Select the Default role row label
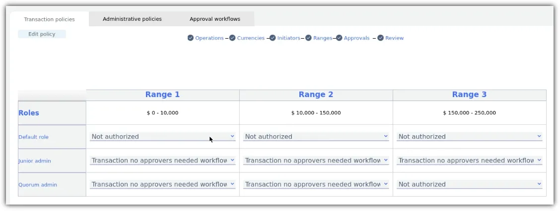Image resolution: width=560 pixels, height=211 pixels. point(34,137)
